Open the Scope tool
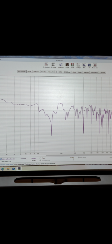The height and width of the screenshot is (244, 112). [67, 65]
